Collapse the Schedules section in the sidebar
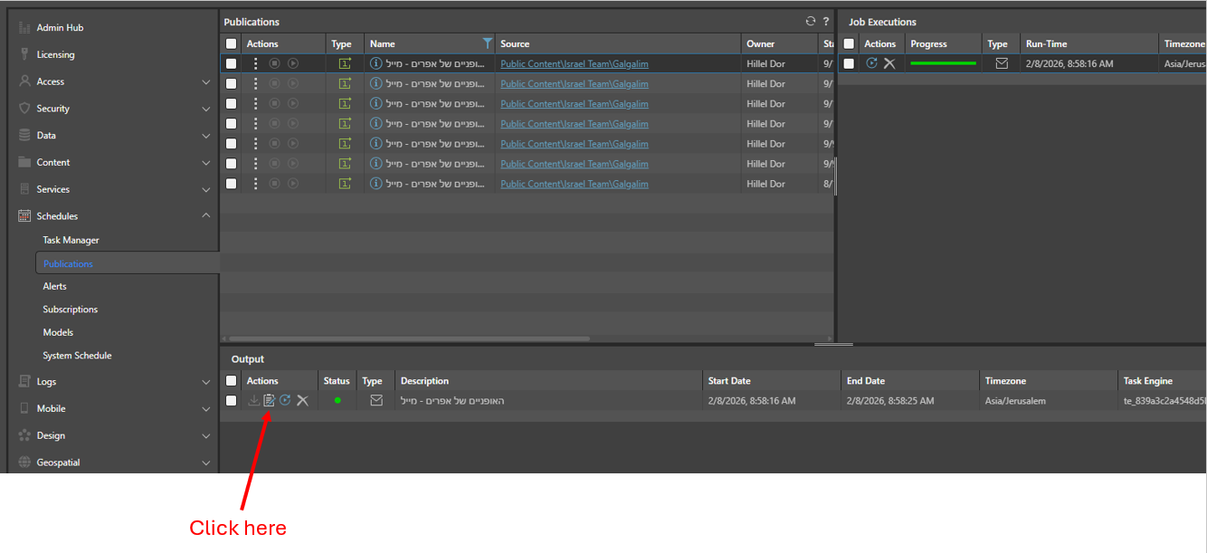This screenshot has width=1207, height=553. tap(206, 216)
